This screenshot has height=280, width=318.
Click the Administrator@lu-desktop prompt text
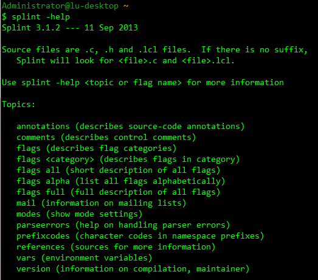coord(60,5)
